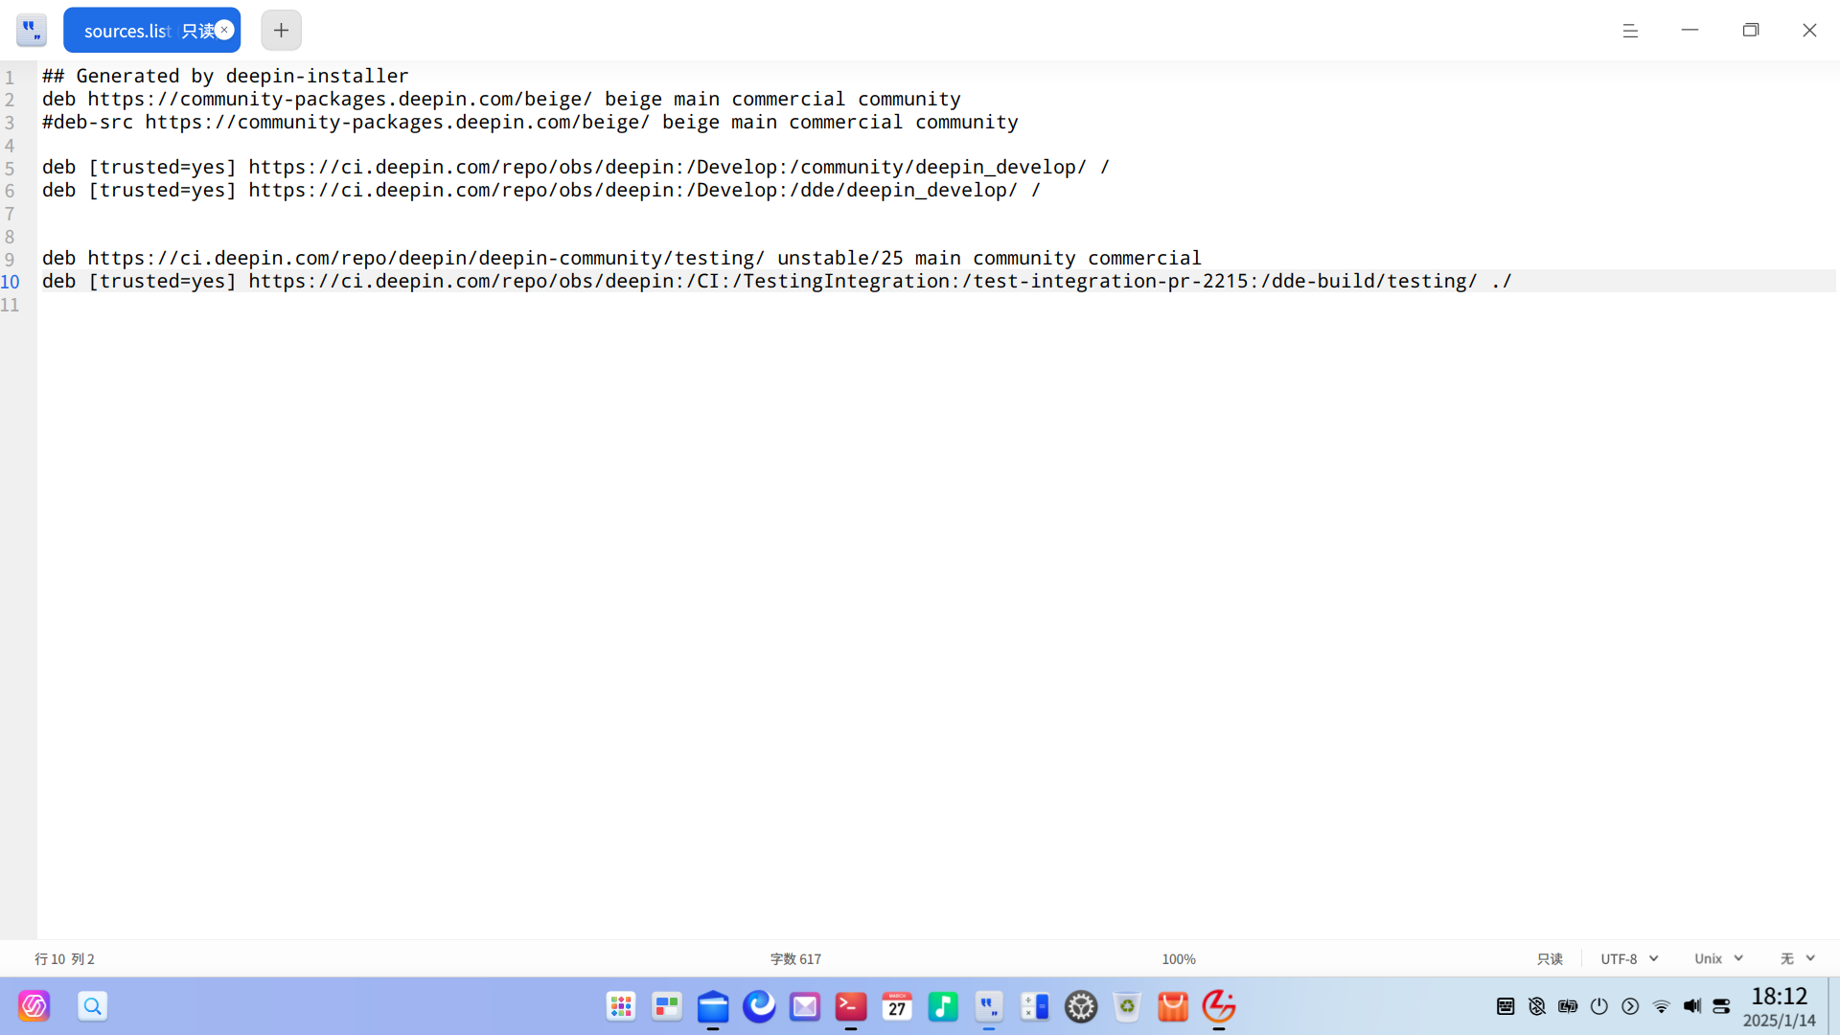Open the app launcher grid in dock
The width and height of the screenshot is (1840, 1035).
(621, 1006)
